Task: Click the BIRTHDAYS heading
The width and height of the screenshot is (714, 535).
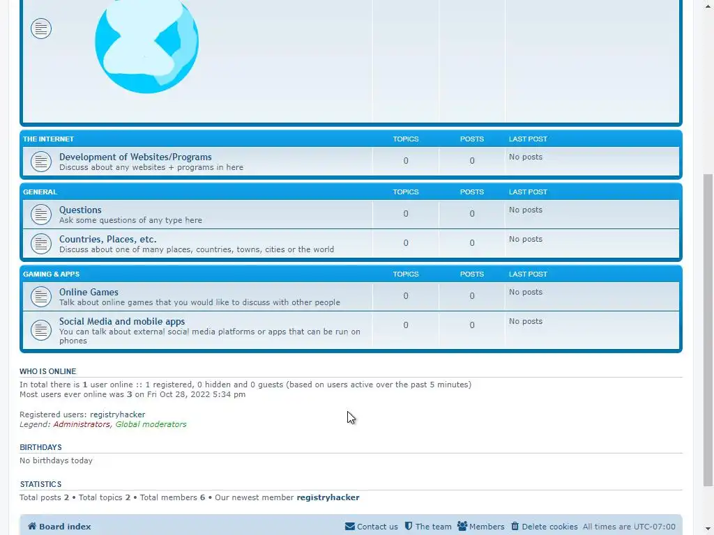Action: 40,448
